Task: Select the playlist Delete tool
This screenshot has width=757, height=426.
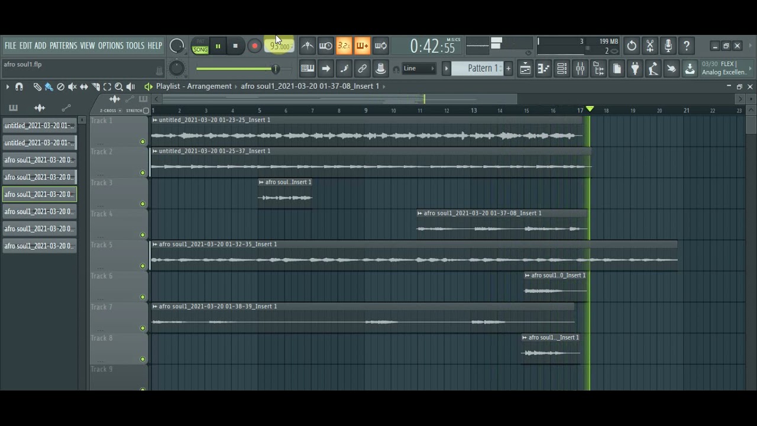Action: [60, 87]
